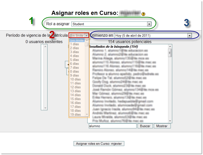
Task: Click the Mostrar button
Action: click(x=162, y=126)
